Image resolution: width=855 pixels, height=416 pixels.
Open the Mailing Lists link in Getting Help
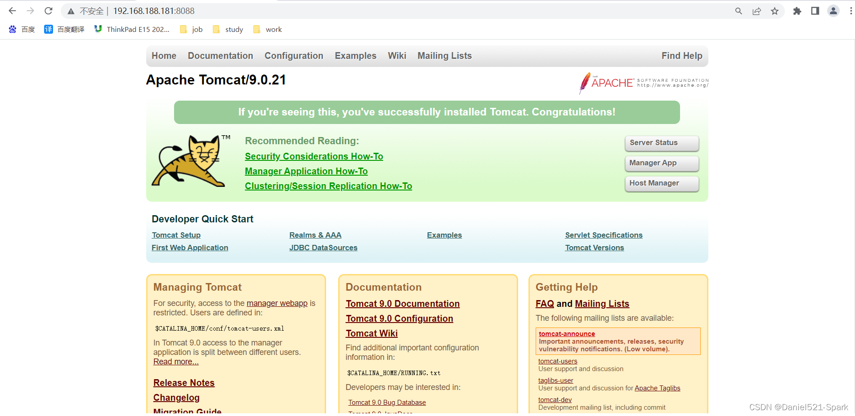point(602,304)
